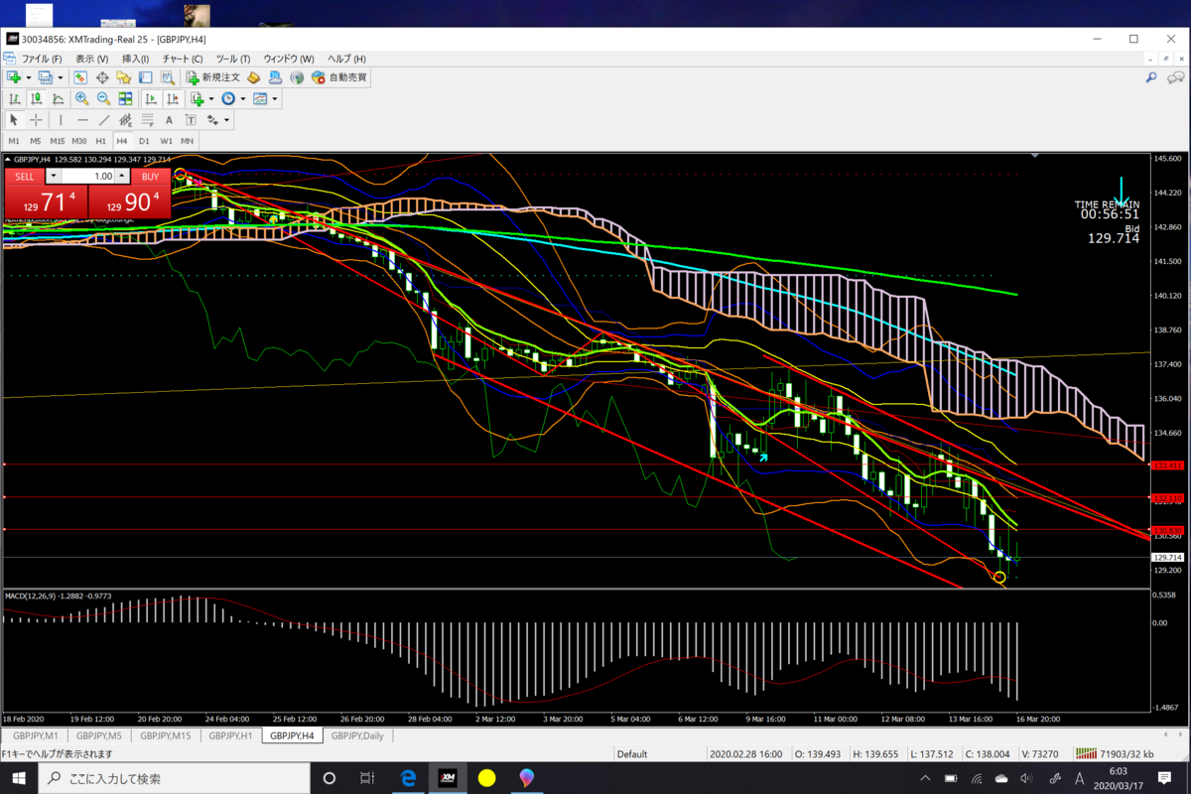
Task: Increase lot volume with up arrow
Action: click(x=122, y=176)
